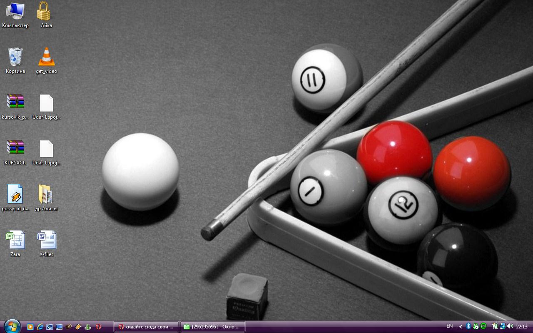Select the pussycat_d... file icon
The height and width of the screenshot is (333, 533).
15,194
